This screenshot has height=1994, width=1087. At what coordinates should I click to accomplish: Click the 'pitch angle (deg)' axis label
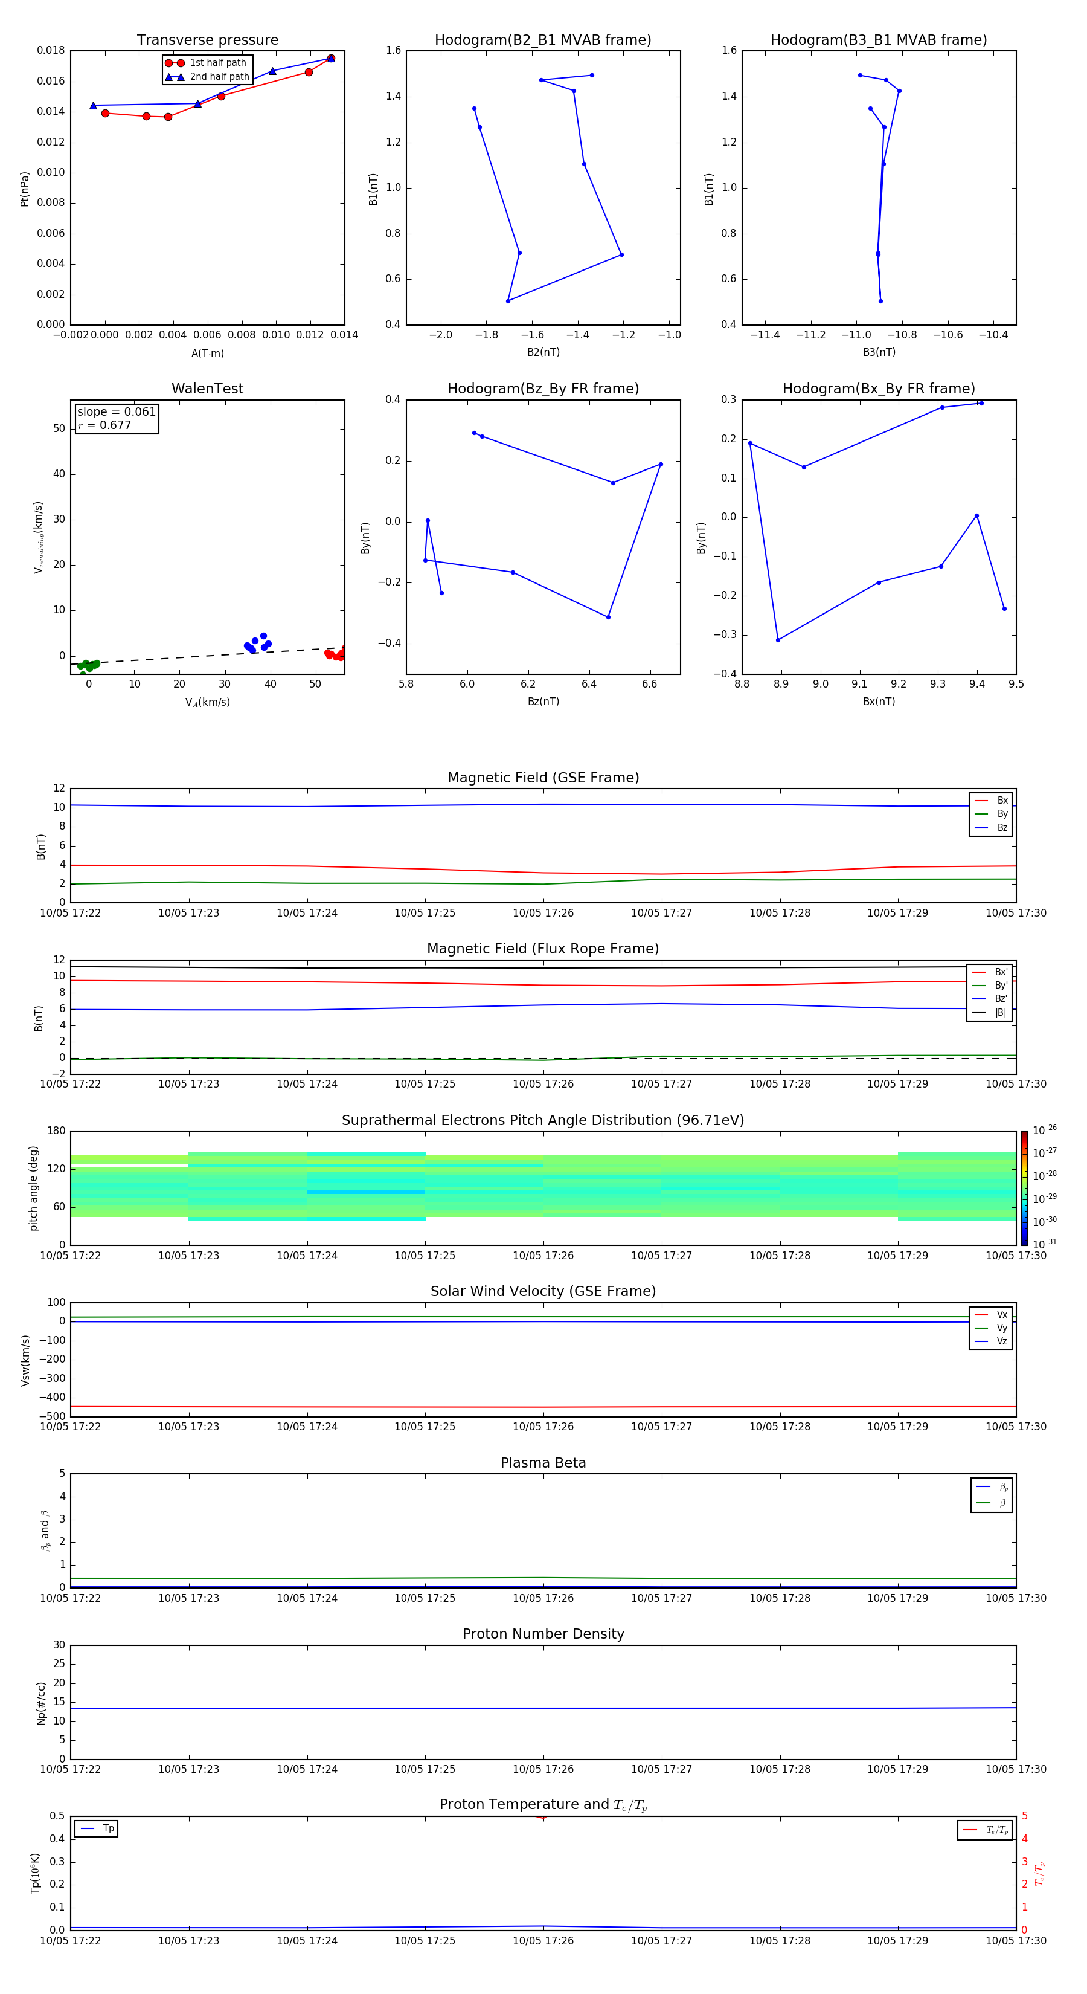[x=33, y=1188]
